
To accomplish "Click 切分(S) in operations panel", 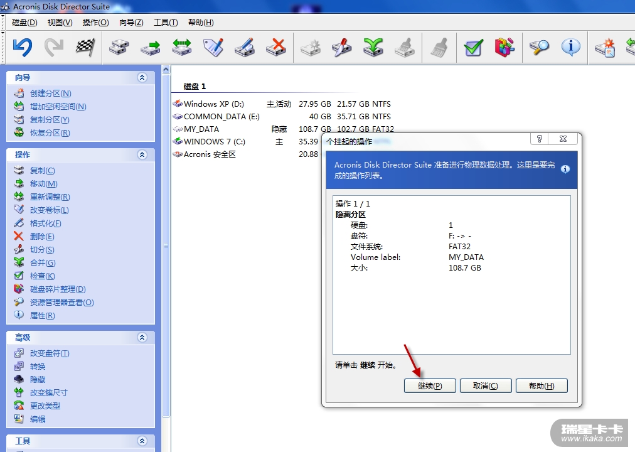I will click(42, 249).
